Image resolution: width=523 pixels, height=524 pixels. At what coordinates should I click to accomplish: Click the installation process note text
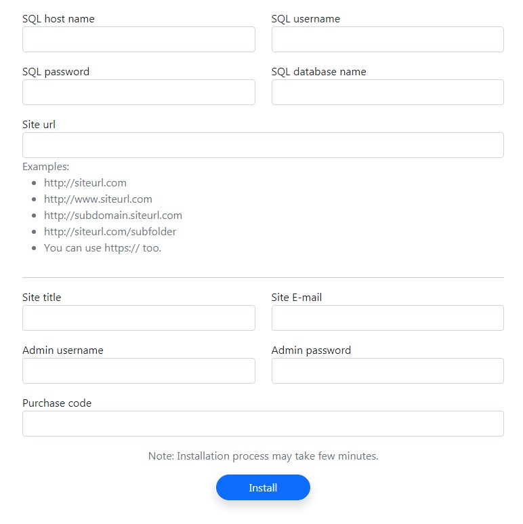coord(263,456)
